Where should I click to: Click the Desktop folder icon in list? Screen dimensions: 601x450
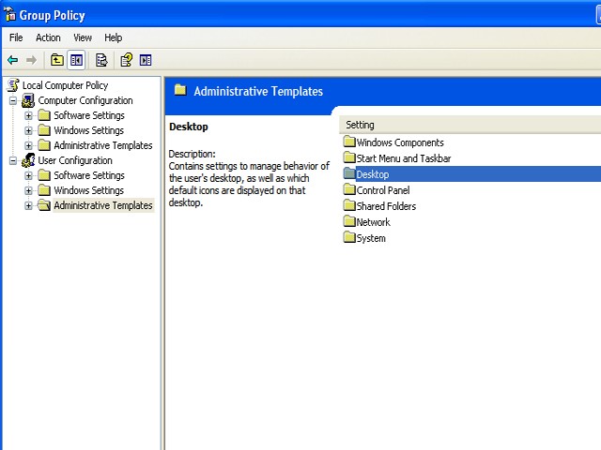349,173
